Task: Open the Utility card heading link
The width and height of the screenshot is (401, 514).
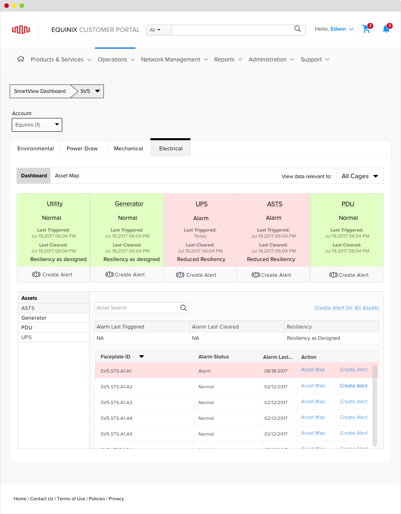Action: pyautogui.click(x=55, y=204)
